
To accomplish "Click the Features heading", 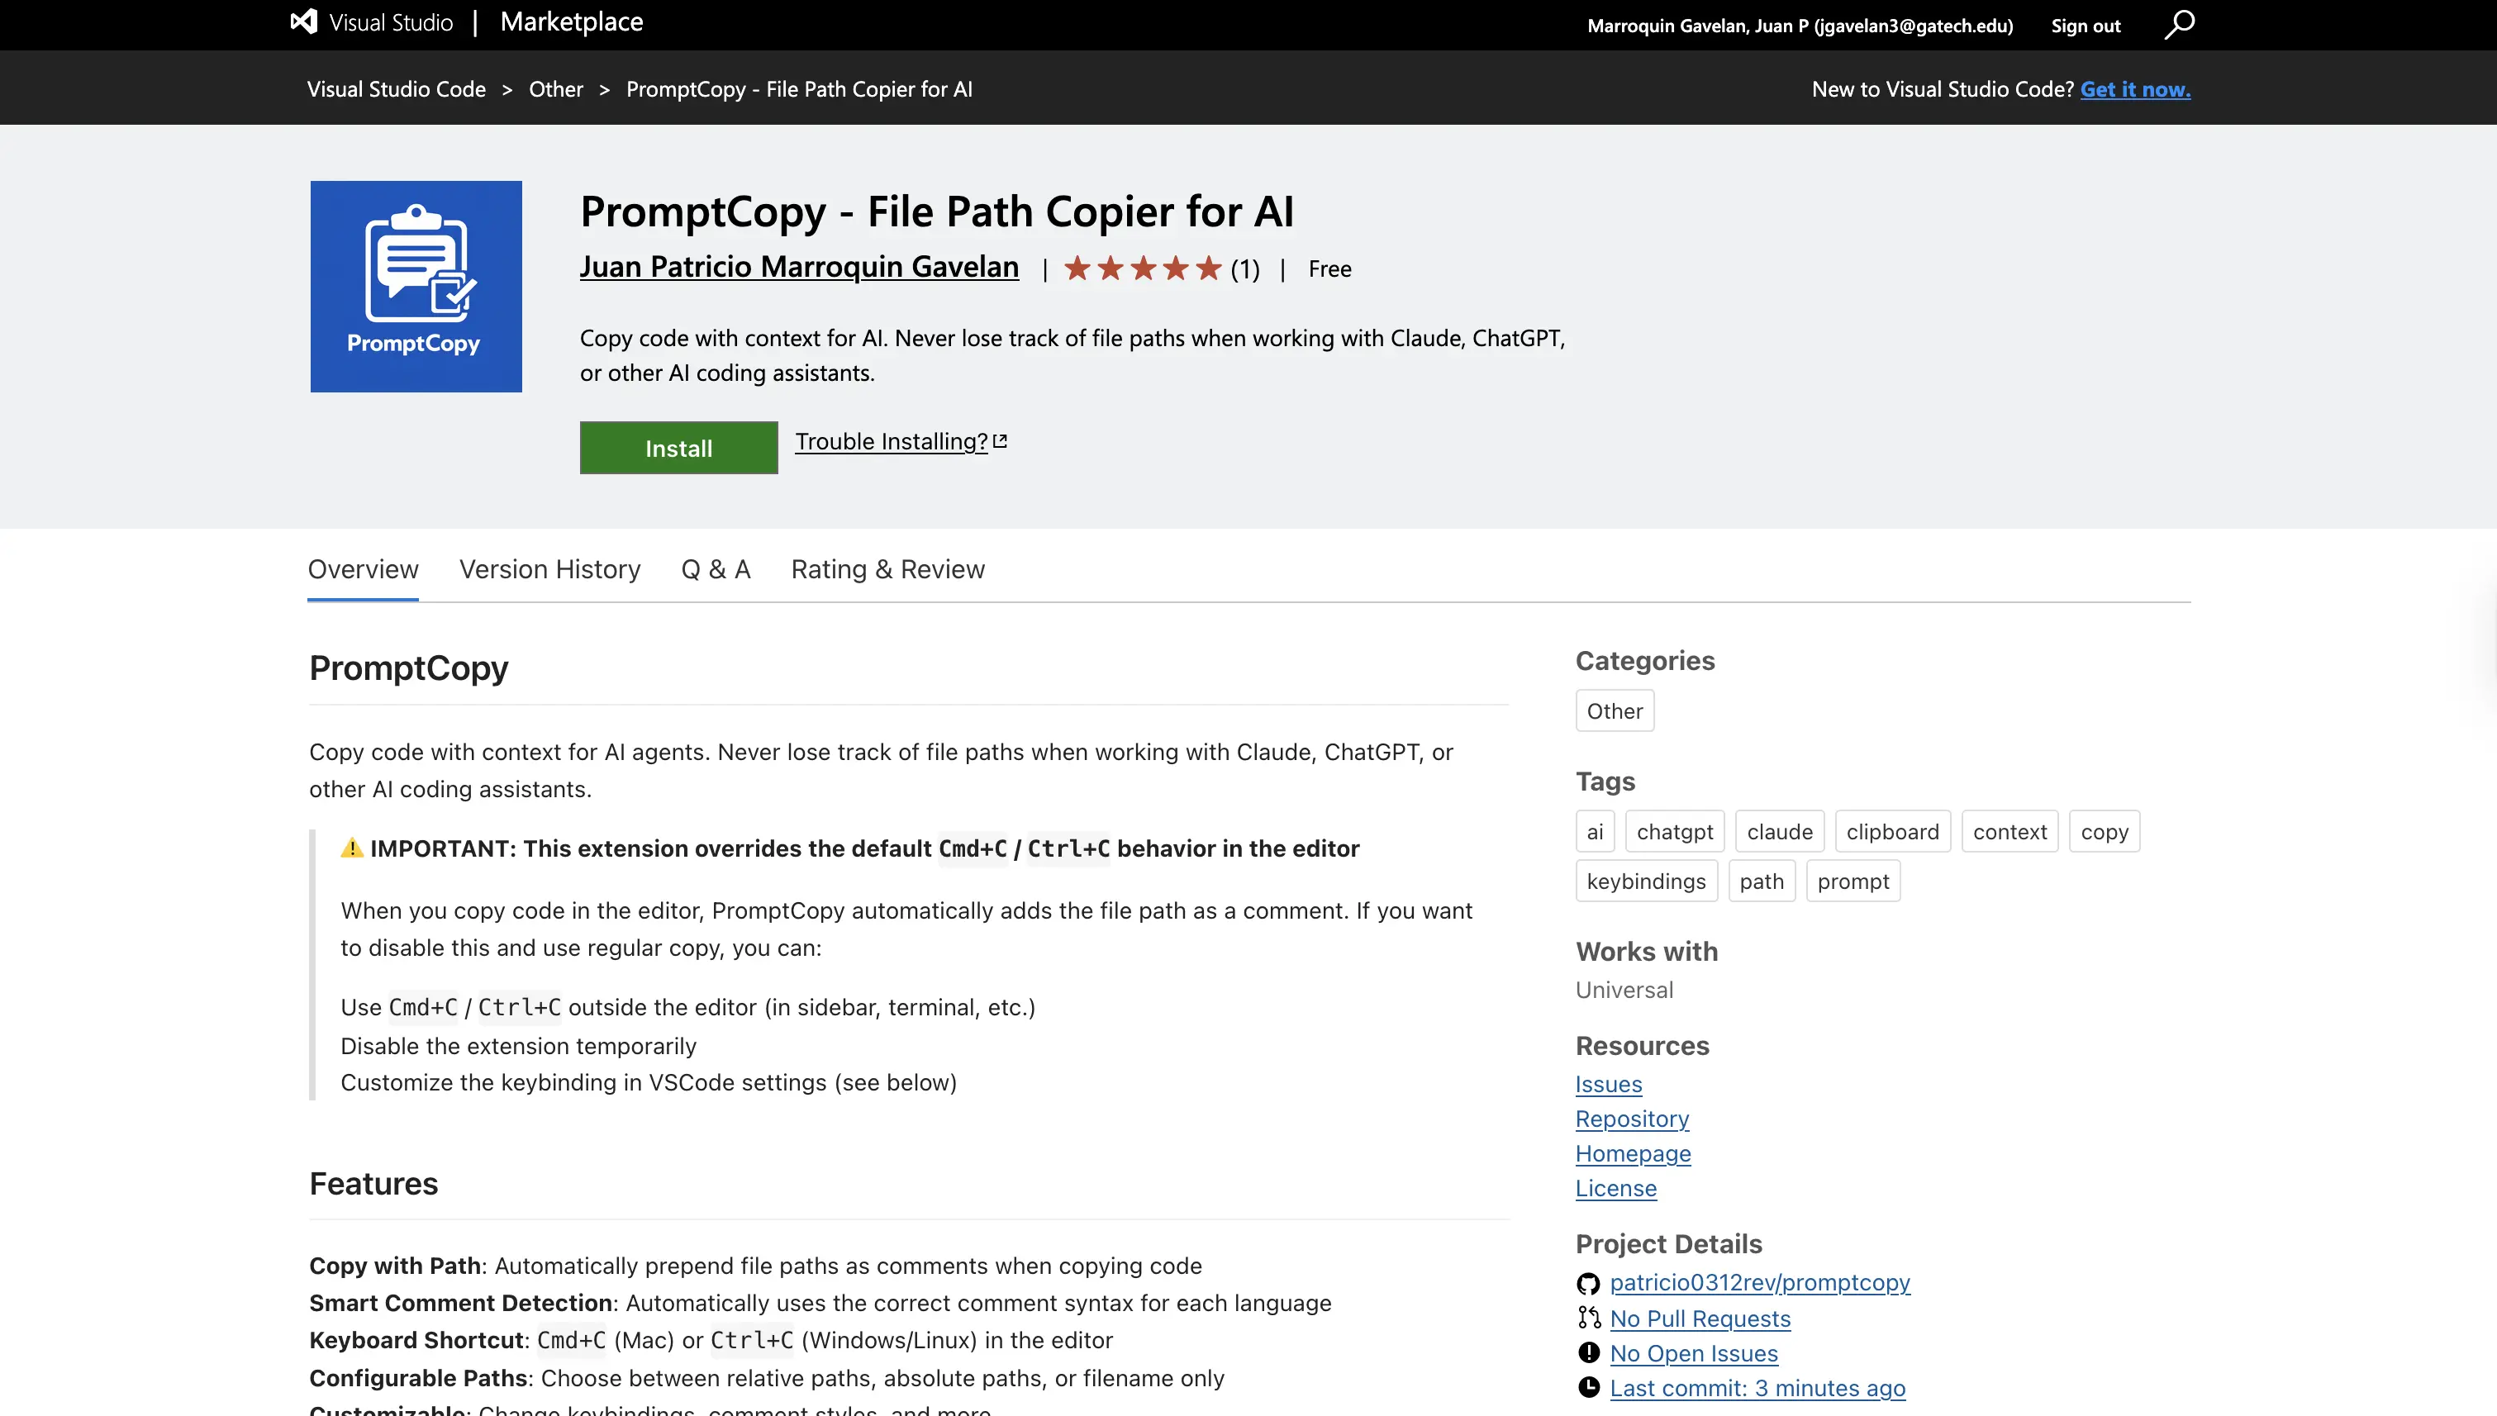I will (373, 1184).
